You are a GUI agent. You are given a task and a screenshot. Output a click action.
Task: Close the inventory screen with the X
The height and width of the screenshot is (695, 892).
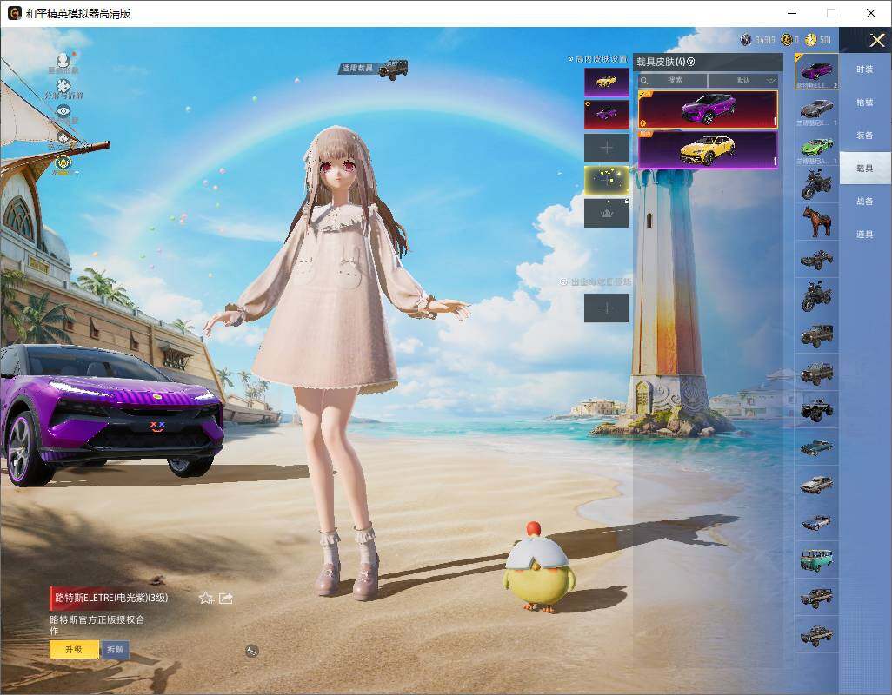point(876,40)
